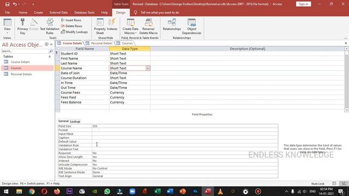This screenshot has height=196, width=349.
Task: Open the View button in ribbon
Action: [7, 26]
